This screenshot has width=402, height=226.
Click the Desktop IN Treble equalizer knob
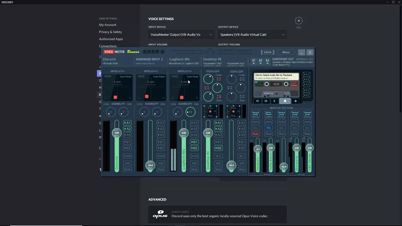[x=208, y=79]
